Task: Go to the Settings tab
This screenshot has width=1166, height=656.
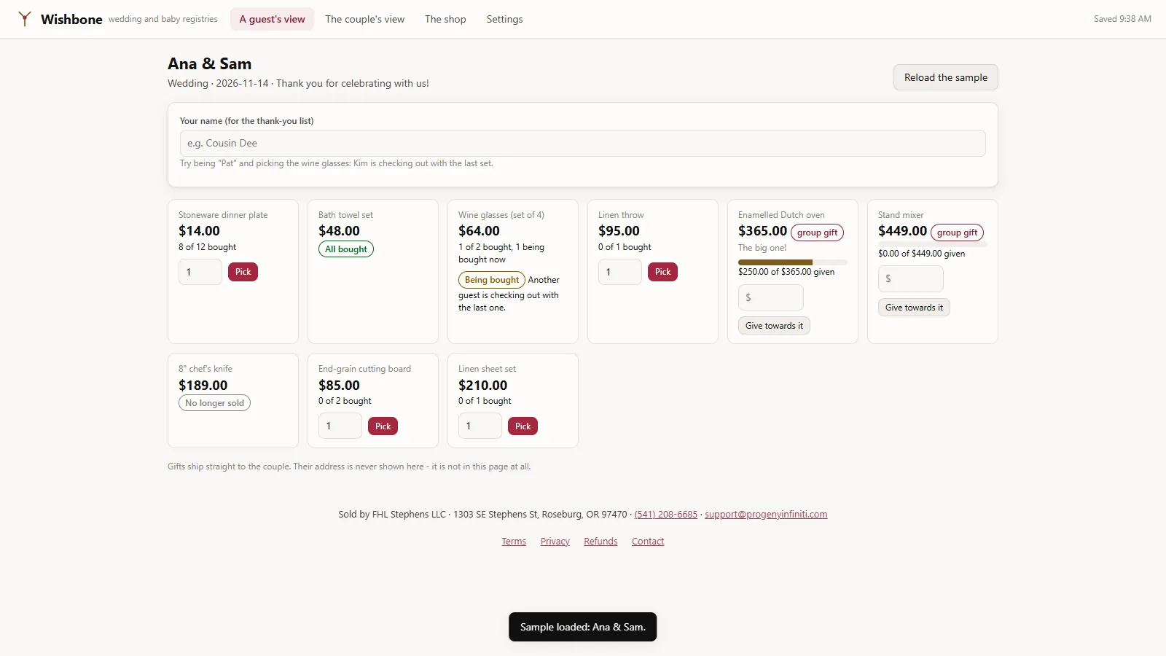Action: (x=504, y=19)
